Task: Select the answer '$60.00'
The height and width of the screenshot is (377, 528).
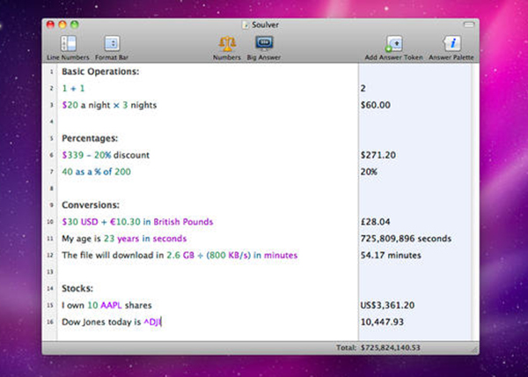Action: click(x=376, y=105)
